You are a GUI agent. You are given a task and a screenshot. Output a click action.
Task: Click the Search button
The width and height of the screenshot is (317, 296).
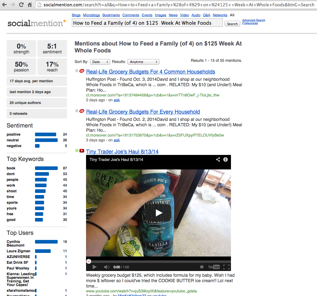(232, 24)
